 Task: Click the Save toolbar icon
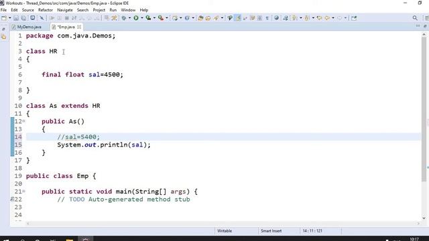[x=16, y=18]
